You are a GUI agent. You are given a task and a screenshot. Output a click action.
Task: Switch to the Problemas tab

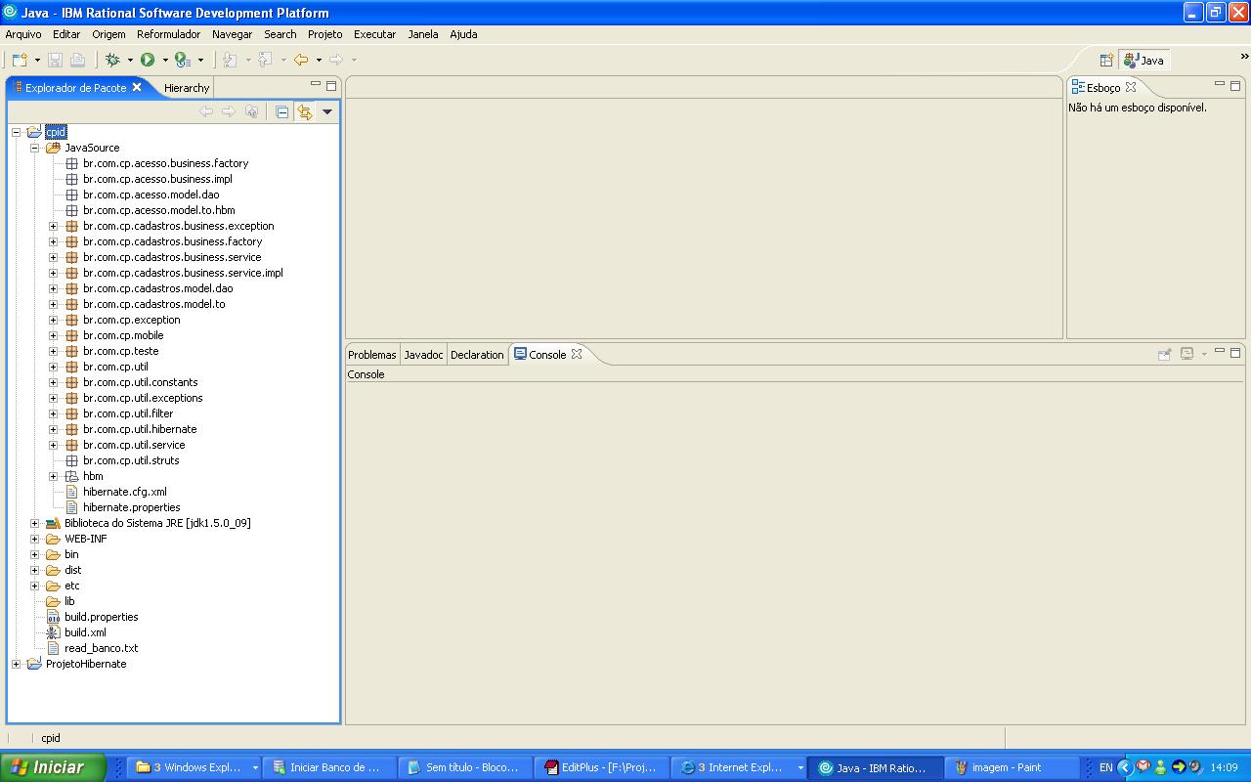point(372,355)
